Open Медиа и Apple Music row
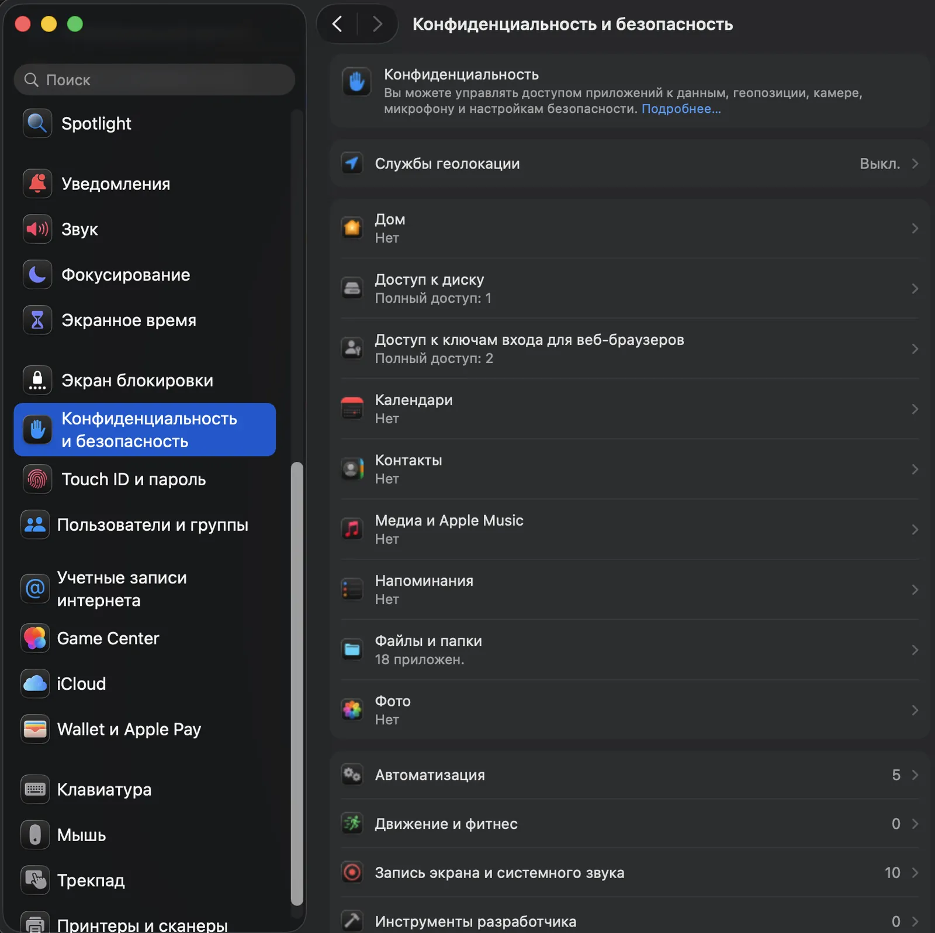Image resolution: width=935 pixels, height=933 pixels. pyautogui.click(x=629, y=530)
